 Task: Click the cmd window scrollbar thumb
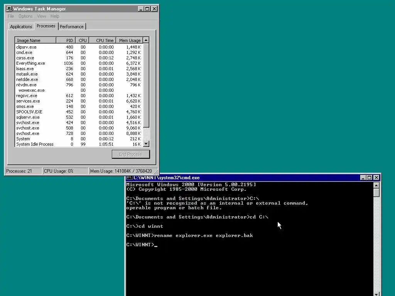click(376, 193)
